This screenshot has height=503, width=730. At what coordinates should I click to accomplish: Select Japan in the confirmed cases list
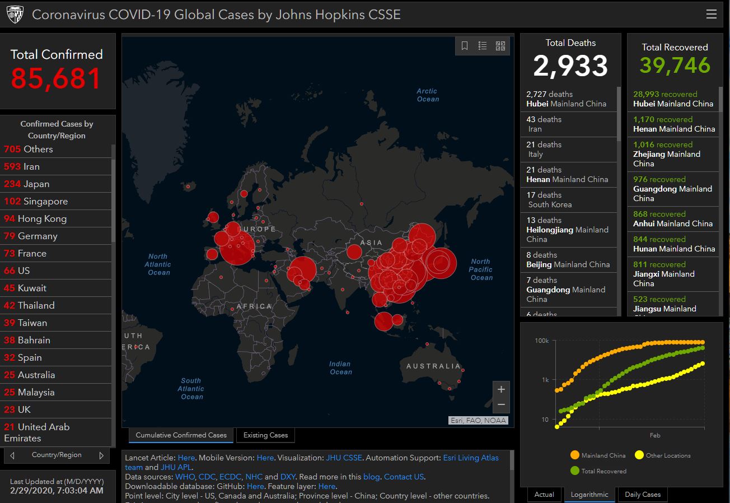coord(56,184)
